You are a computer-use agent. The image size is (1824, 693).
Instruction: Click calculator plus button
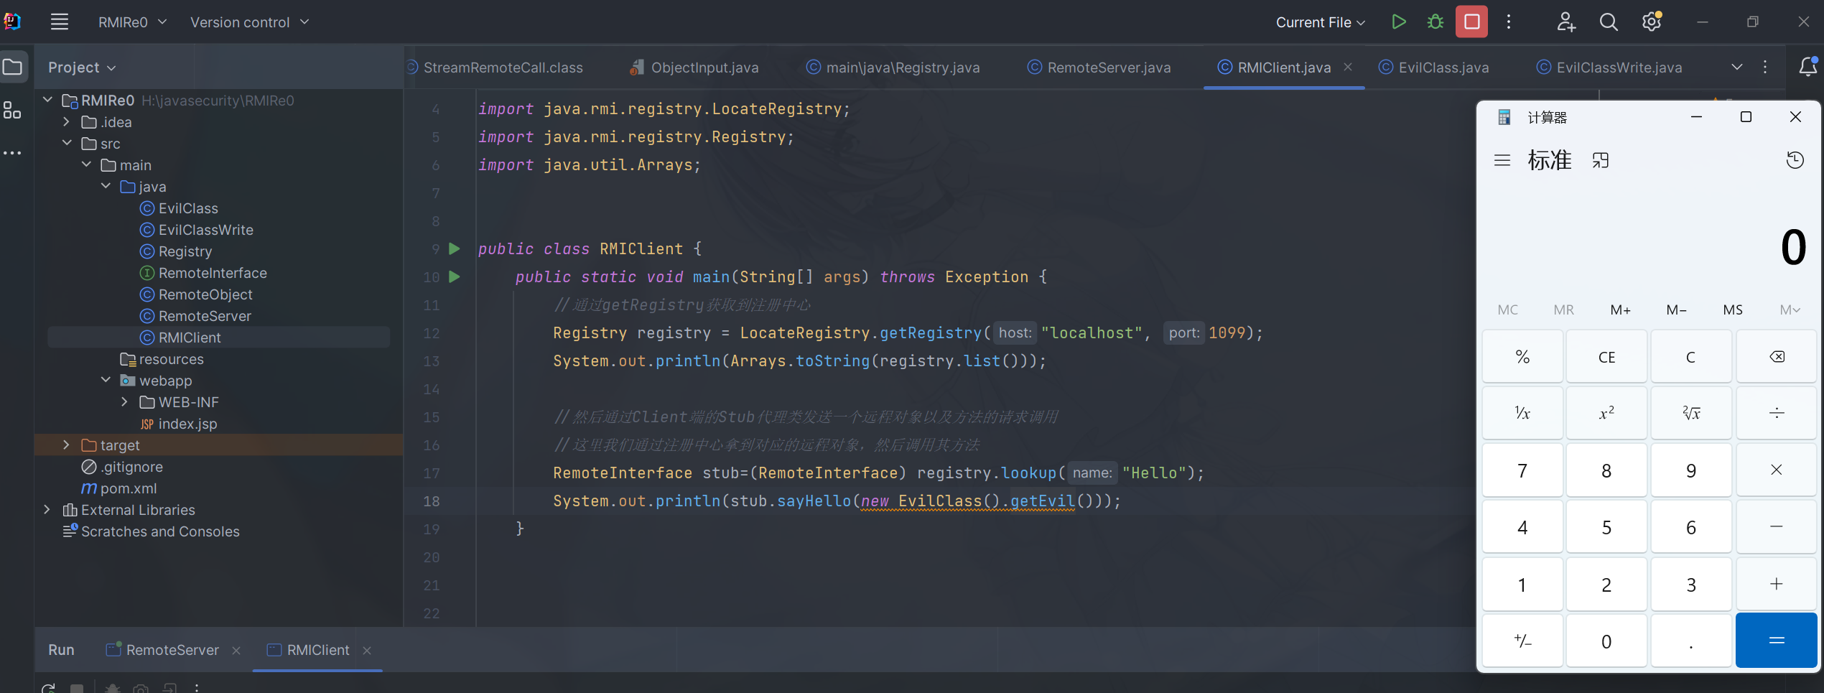coord(1777,584)
